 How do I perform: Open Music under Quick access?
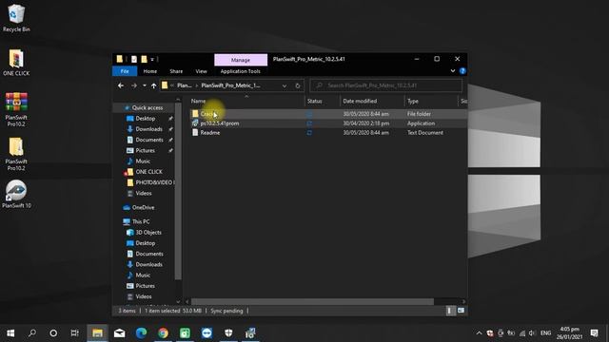click(x=143, y=161)
